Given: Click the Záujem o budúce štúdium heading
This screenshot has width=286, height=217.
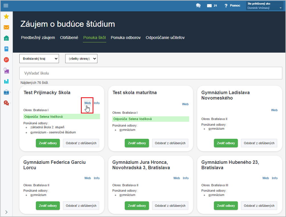Looking at the screenshot, I should coord(68,24).
